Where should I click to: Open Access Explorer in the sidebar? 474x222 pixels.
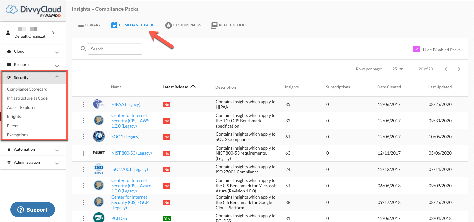click(21, 107)
